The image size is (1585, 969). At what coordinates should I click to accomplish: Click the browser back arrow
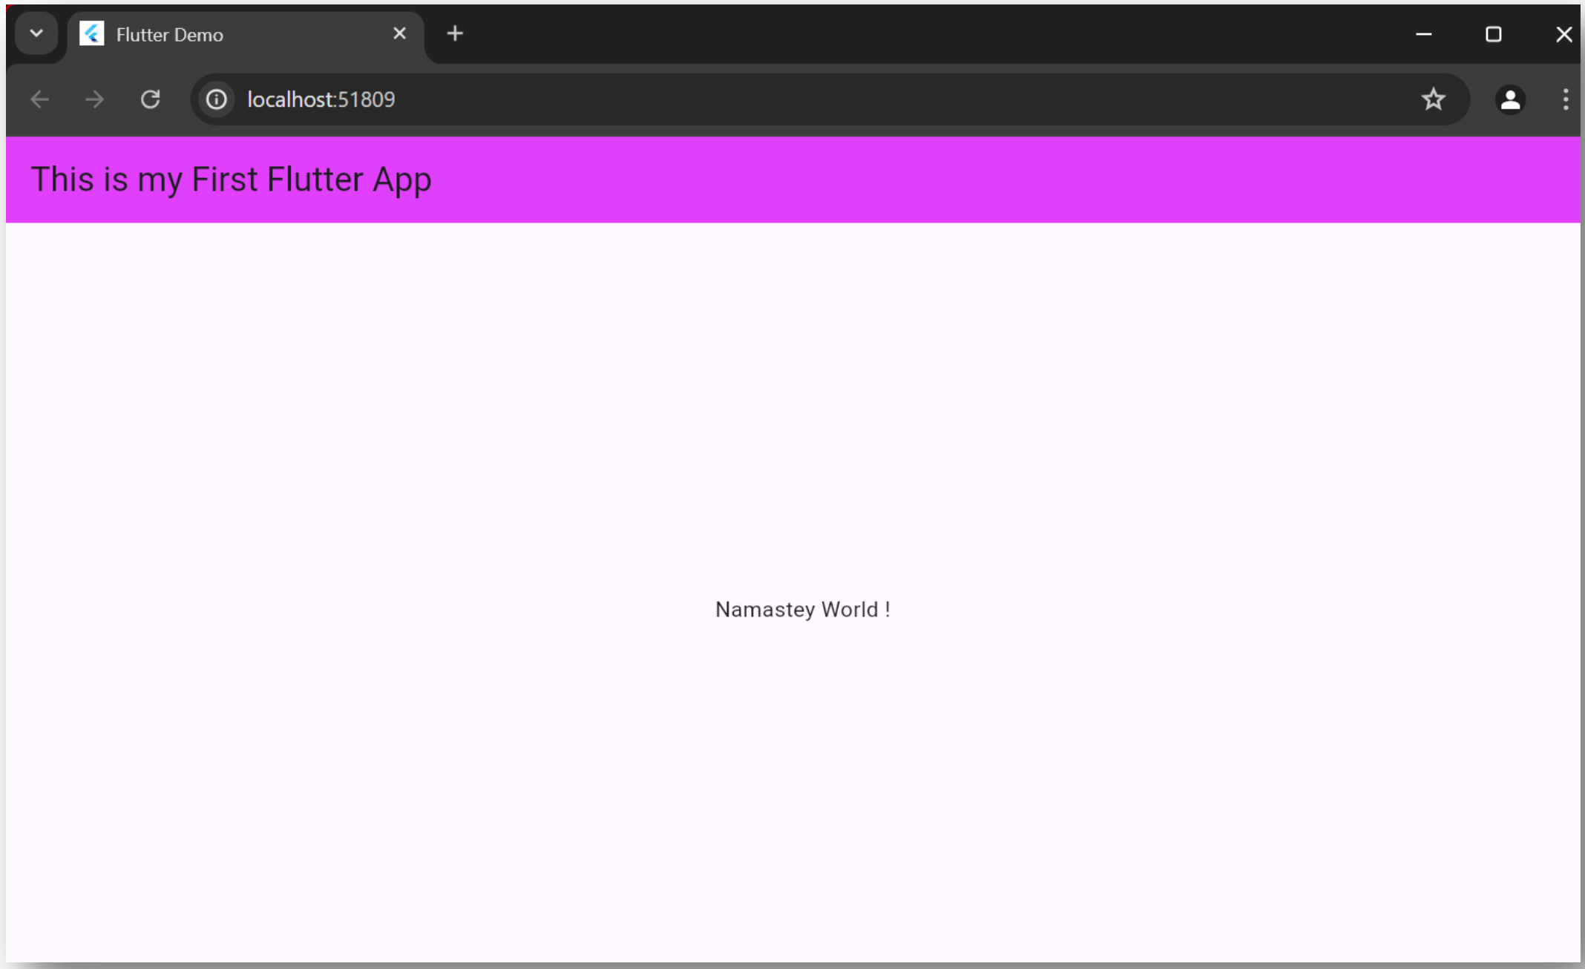39,99
